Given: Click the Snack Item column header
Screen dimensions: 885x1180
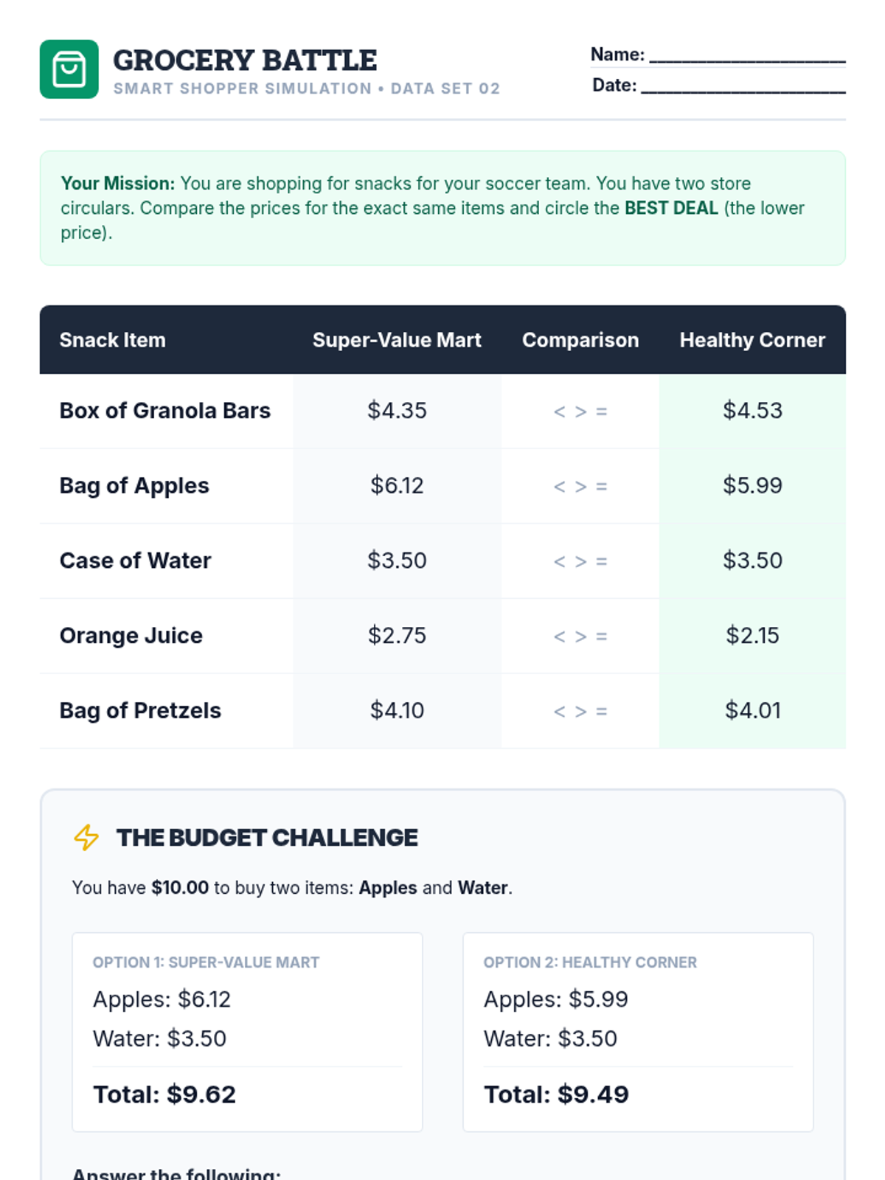Looking at the screenshot, I should pyautogui.click(x=113, y=340).
